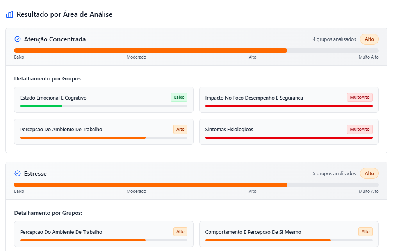Screen dimensions: 394x251
Task: Toggle the Alto badge on Comportamento E Percepcao De Si Mesmo
Action: (365, 231)
